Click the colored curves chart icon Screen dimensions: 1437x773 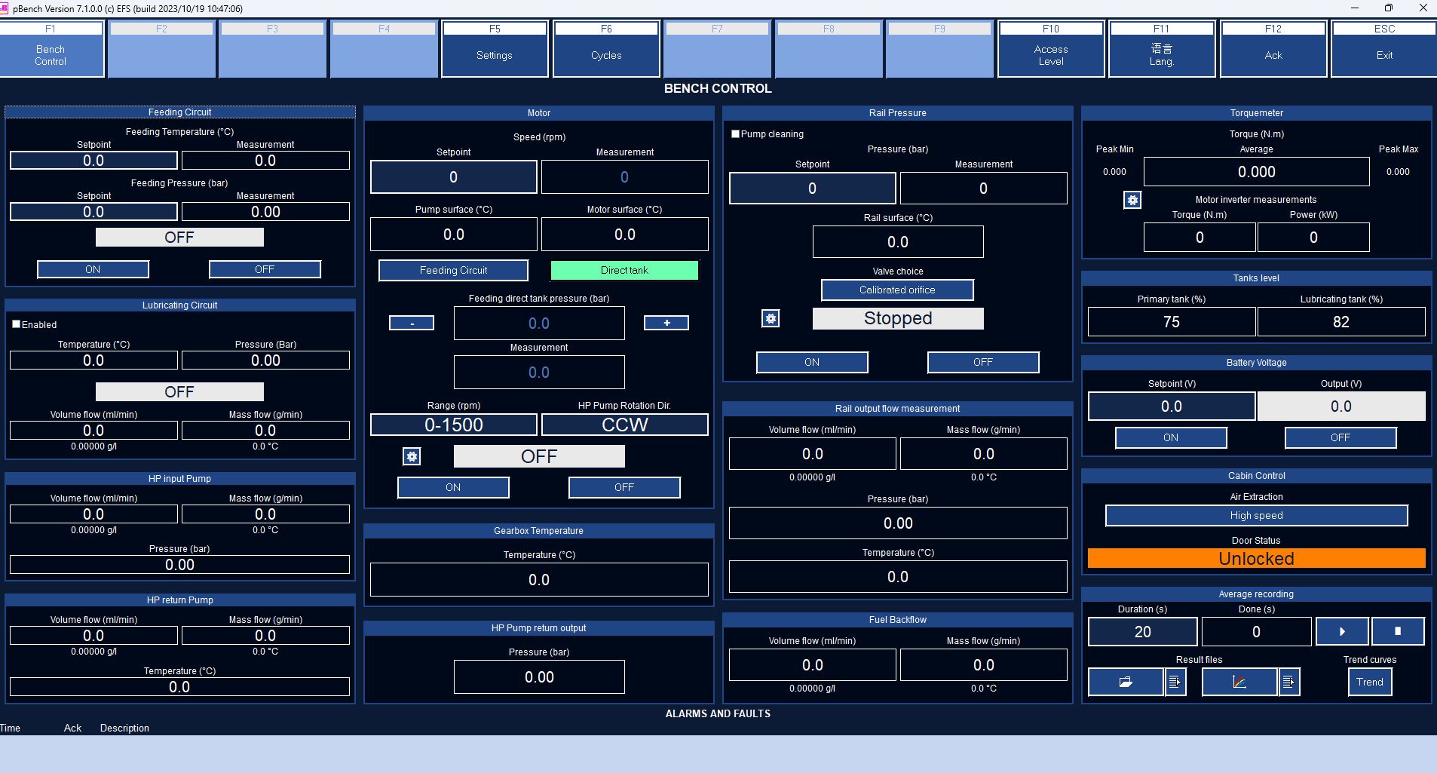tap(1239, 682)
